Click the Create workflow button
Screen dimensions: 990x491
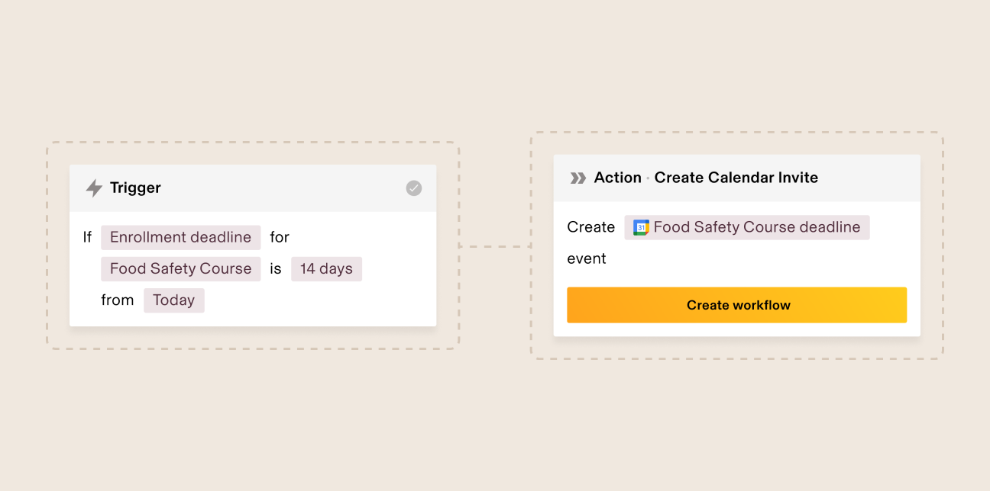[x=737, y=305]
